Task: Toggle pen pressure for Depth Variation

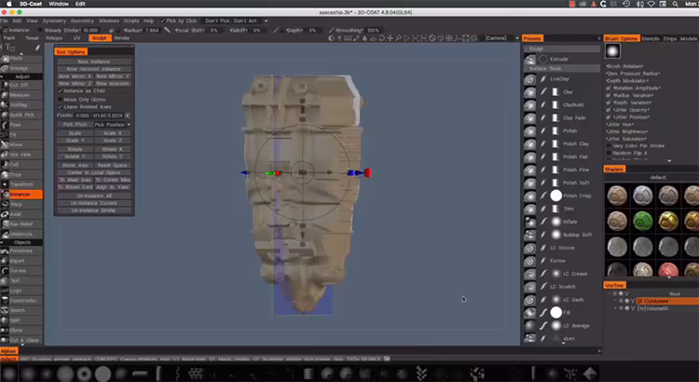Action: (x=609, y=102)
